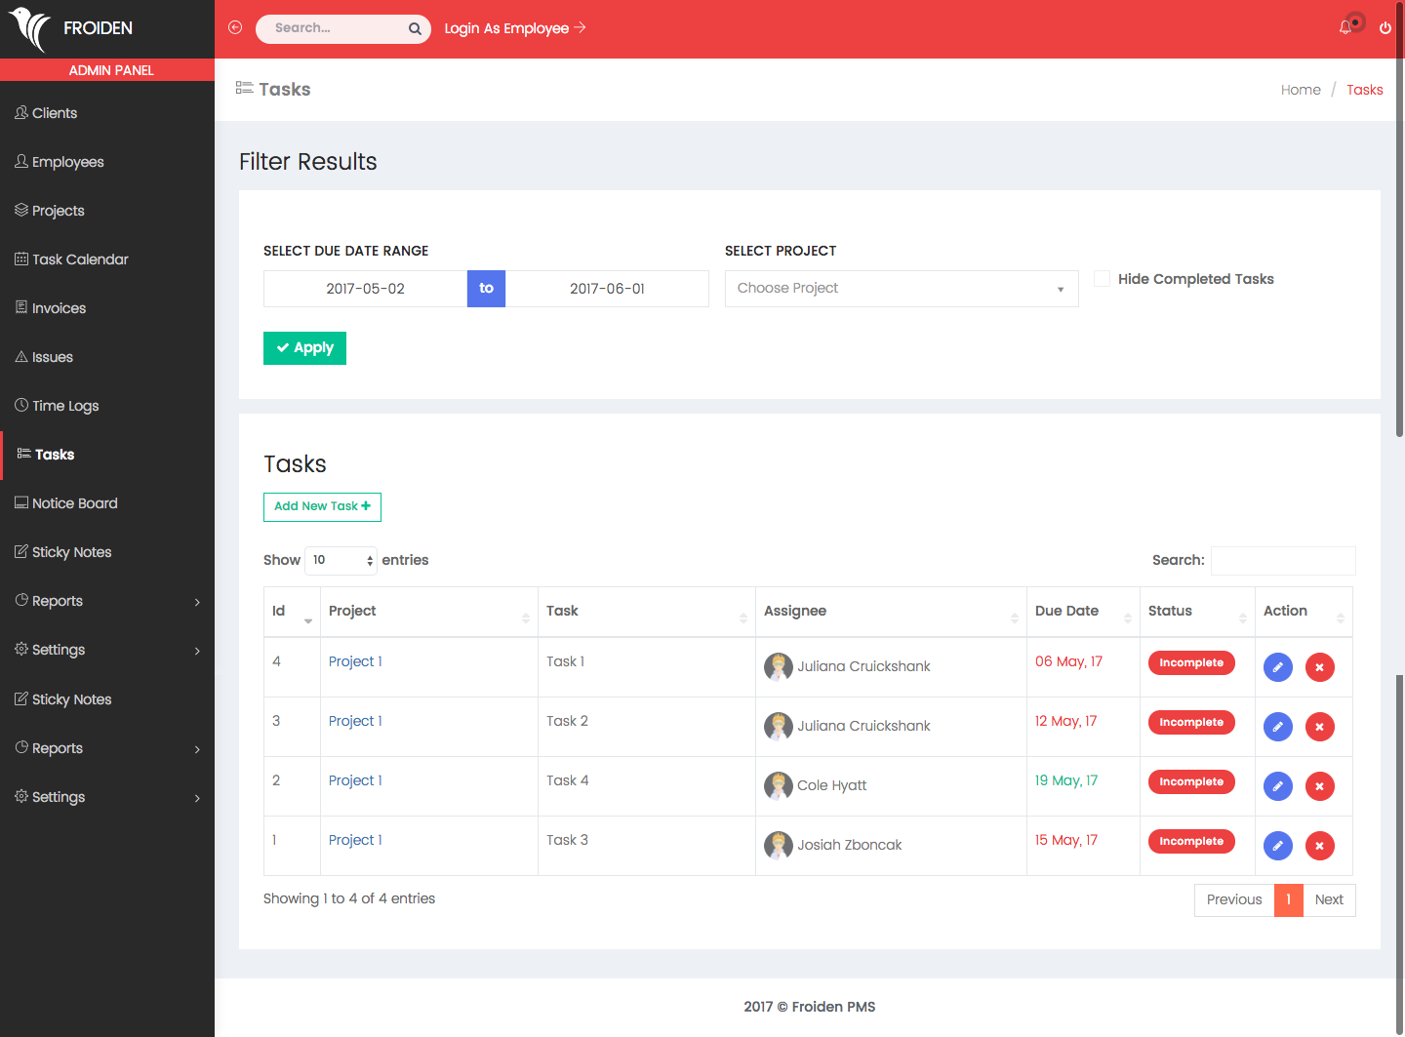Click Add New Task button

coord(322,507)
